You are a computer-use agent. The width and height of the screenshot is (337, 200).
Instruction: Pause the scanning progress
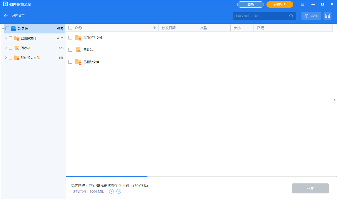coord(118,191)
